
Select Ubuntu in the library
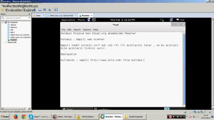[13, 25]
